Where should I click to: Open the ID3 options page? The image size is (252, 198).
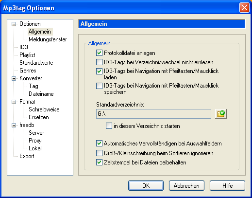pyautogui.click(x=24, y=47)
